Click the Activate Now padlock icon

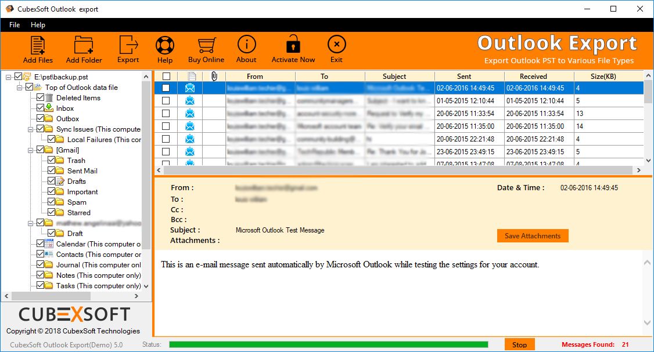click(293, 45)
